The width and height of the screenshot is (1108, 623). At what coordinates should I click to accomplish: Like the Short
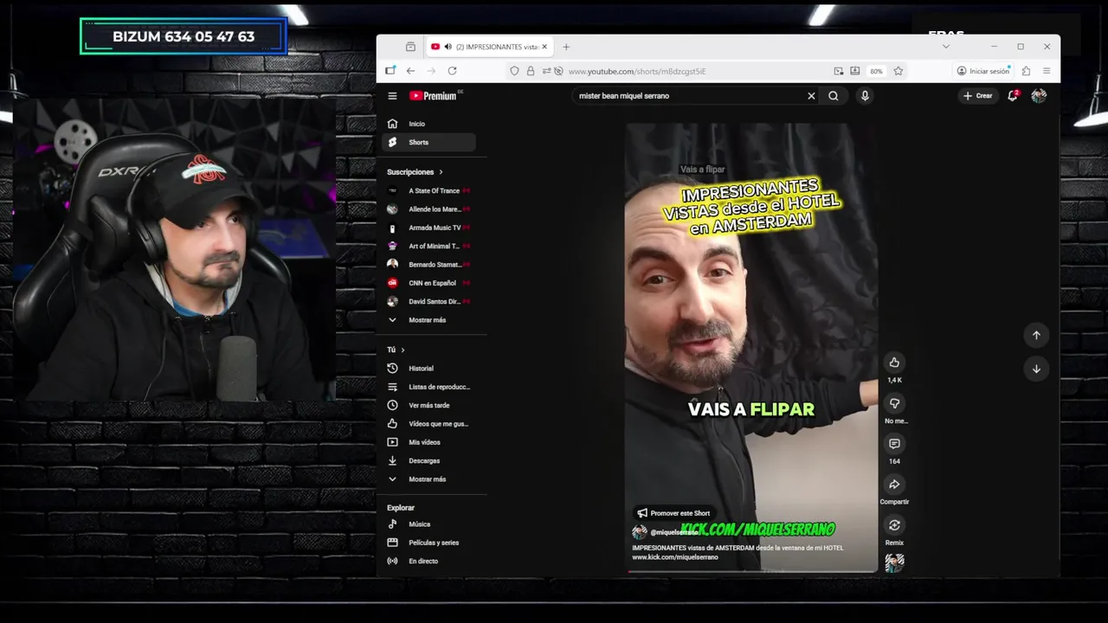pyautogui.click(x=894, y=363)
